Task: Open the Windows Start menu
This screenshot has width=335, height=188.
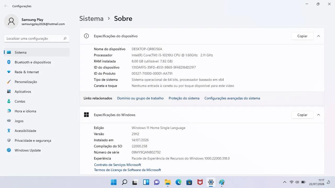Action: click(x=114, y=182)
